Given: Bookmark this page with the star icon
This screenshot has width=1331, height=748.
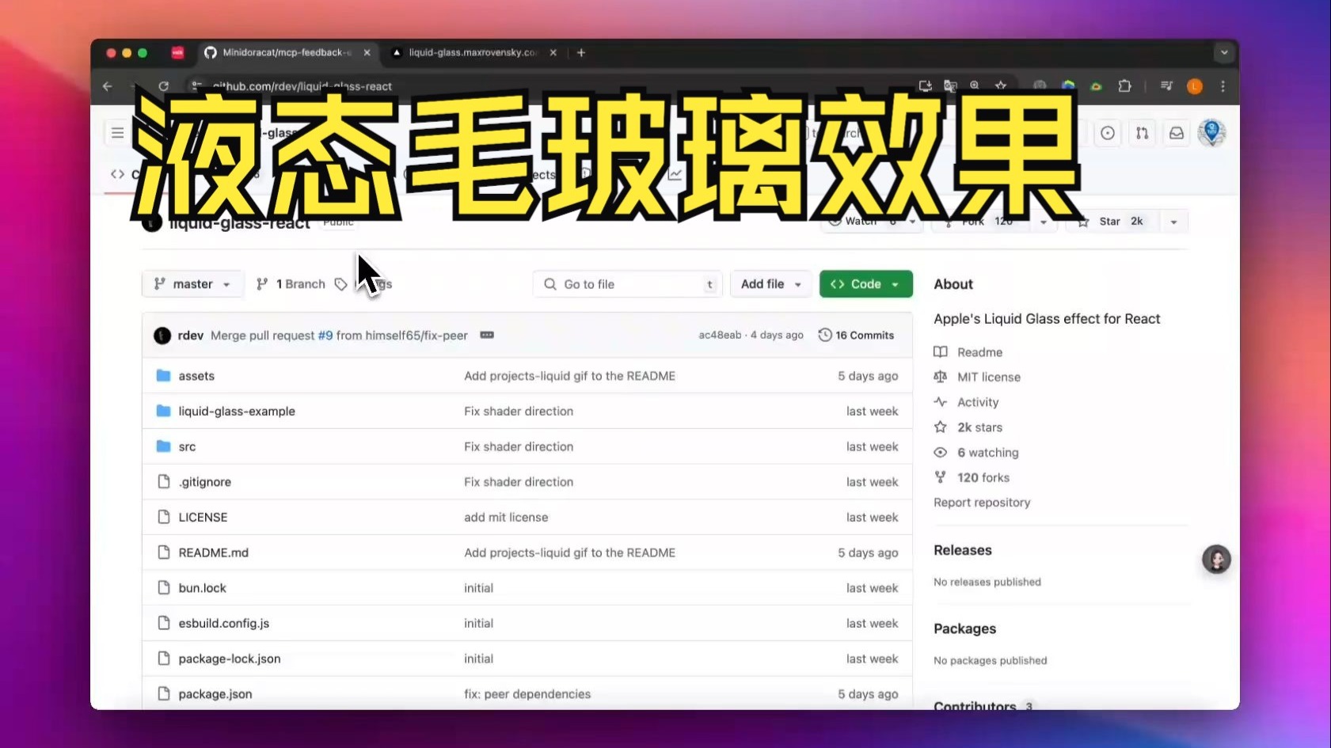Looking at the screenshot, I should 1001,85.
